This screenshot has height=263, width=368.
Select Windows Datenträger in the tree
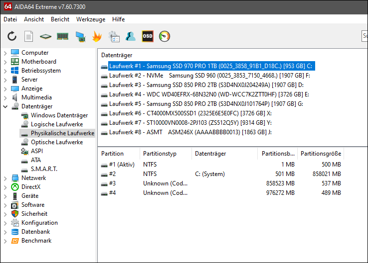59,115
